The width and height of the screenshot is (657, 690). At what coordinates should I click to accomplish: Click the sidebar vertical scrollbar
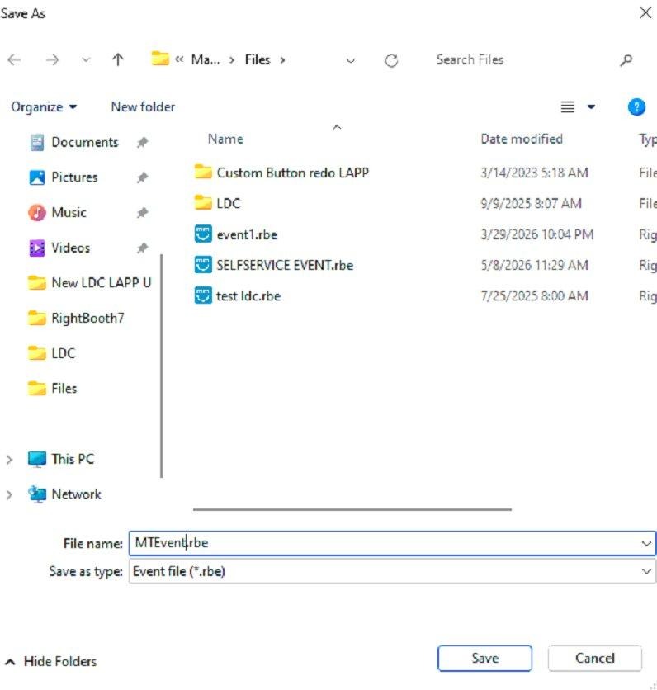(x=162, y=366)
